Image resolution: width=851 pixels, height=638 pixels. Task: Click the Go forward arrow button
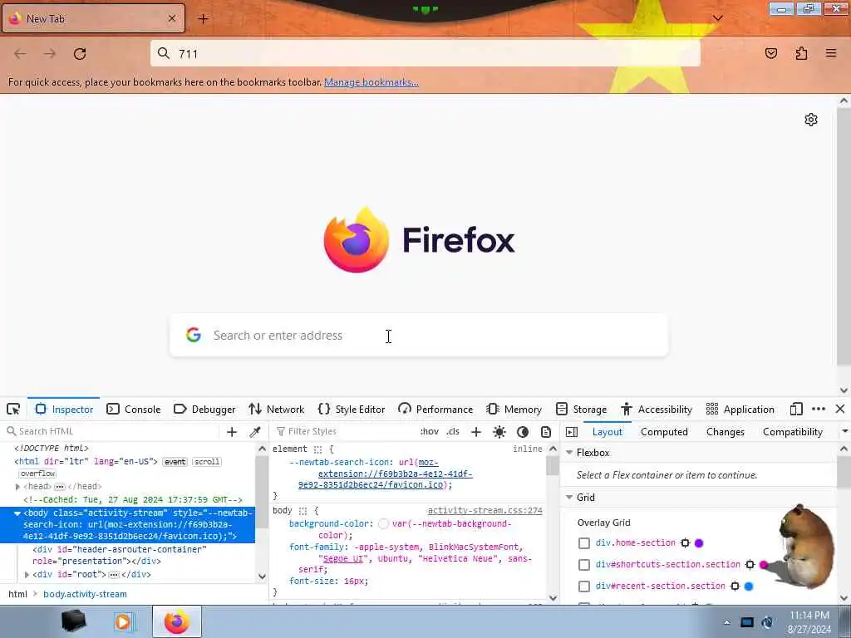50,53
